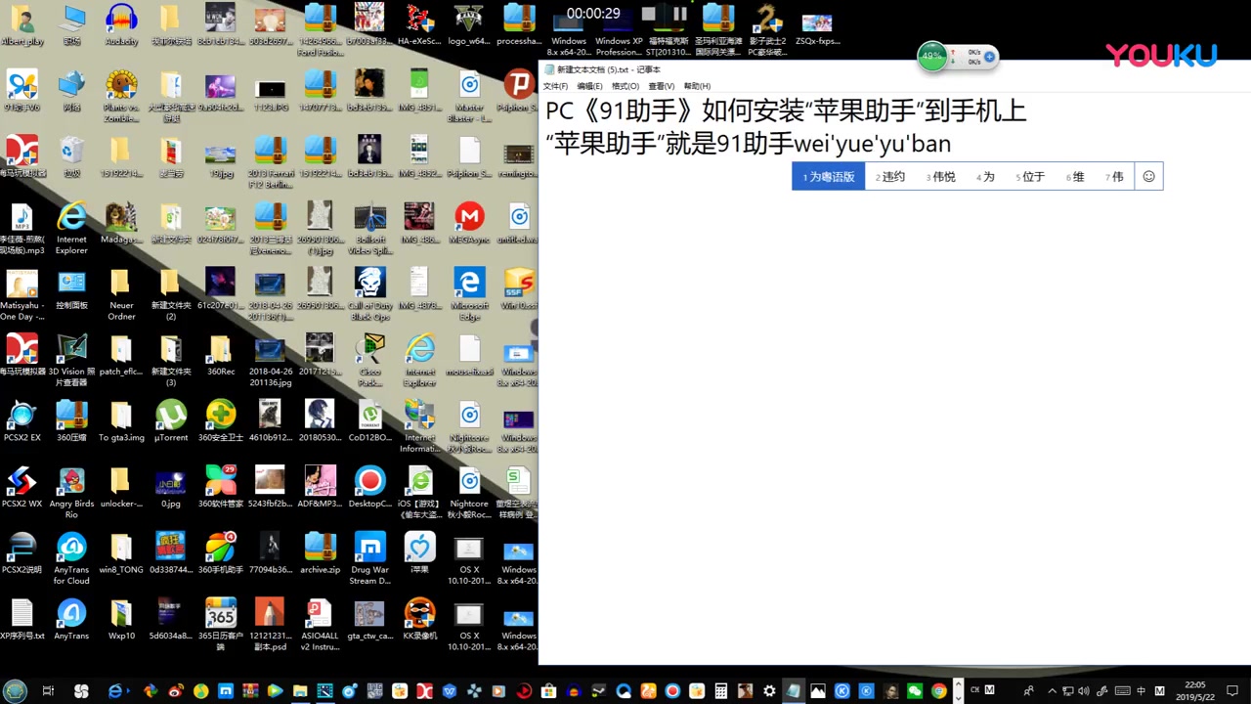This screenshot has width=1251, height=704.
Task: Open the 控制面板 desktop icon
Action: (x=71, y=289)
